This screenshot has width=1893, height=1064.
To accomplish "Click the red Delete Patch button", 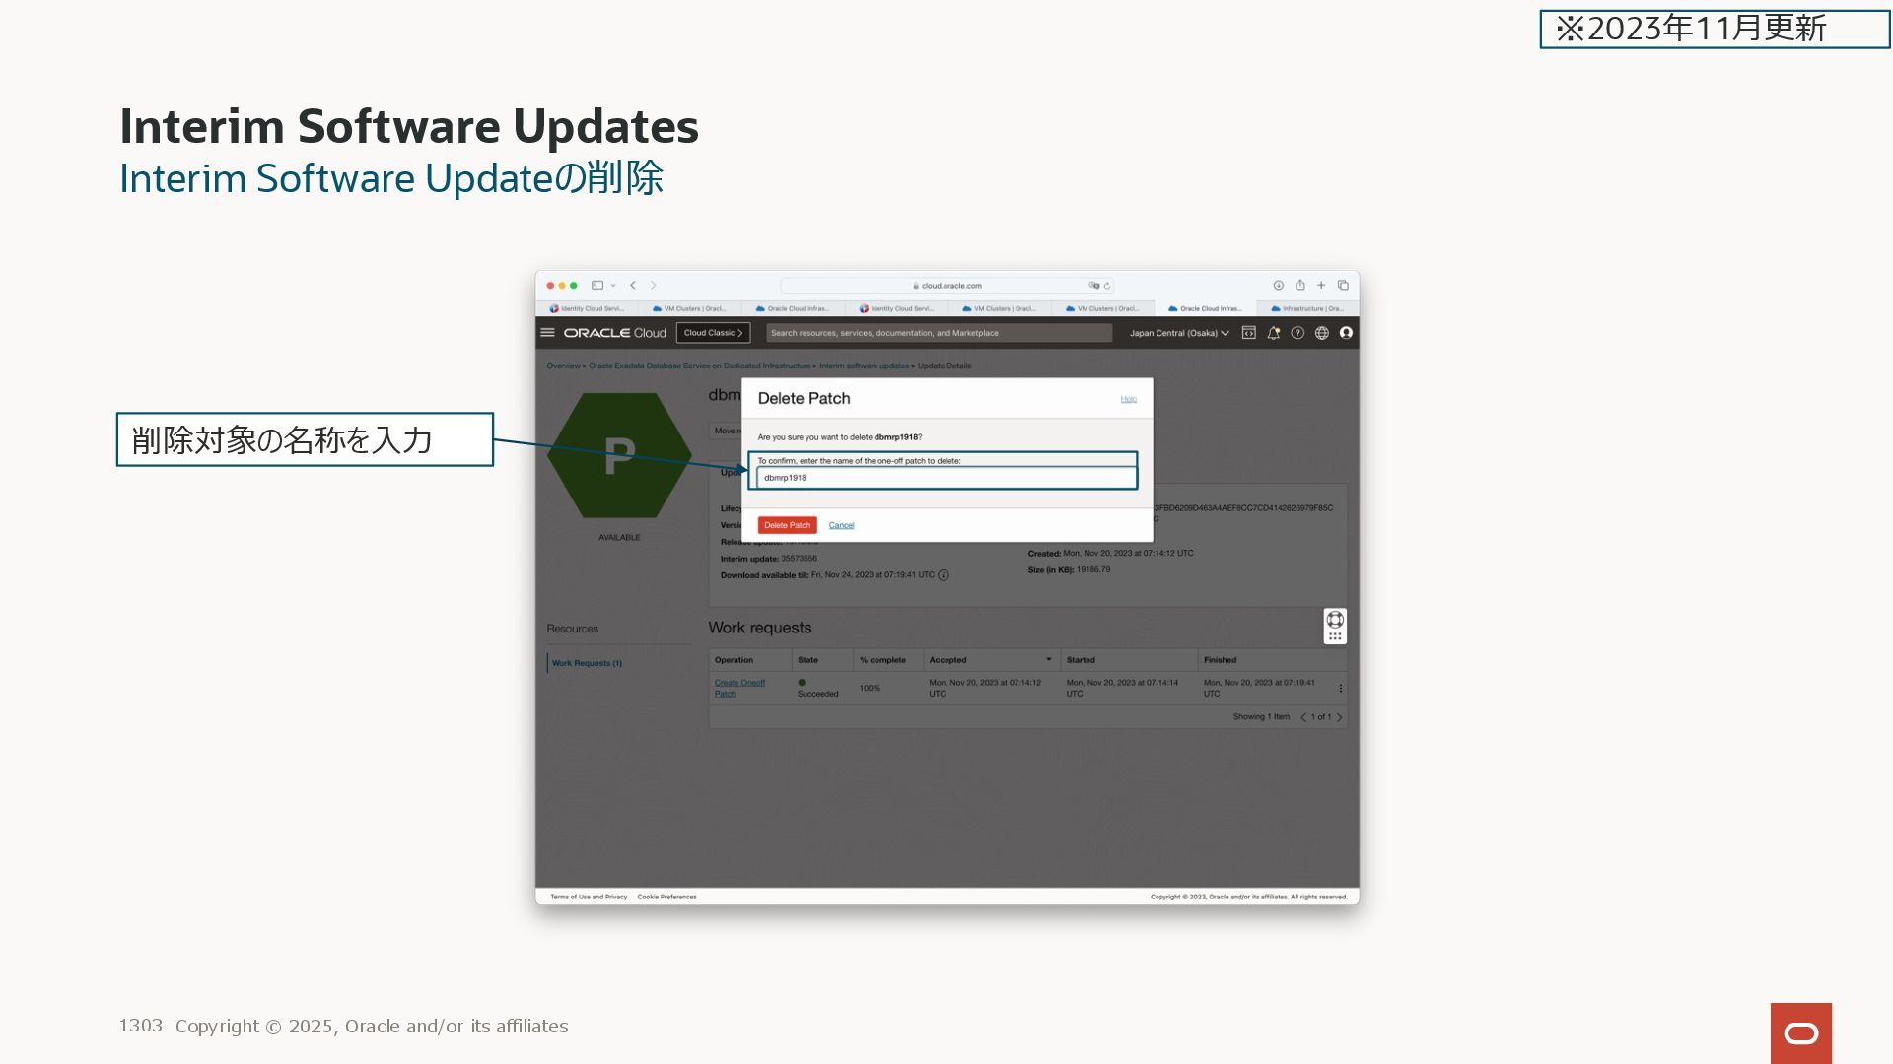I will pos(787,525).
